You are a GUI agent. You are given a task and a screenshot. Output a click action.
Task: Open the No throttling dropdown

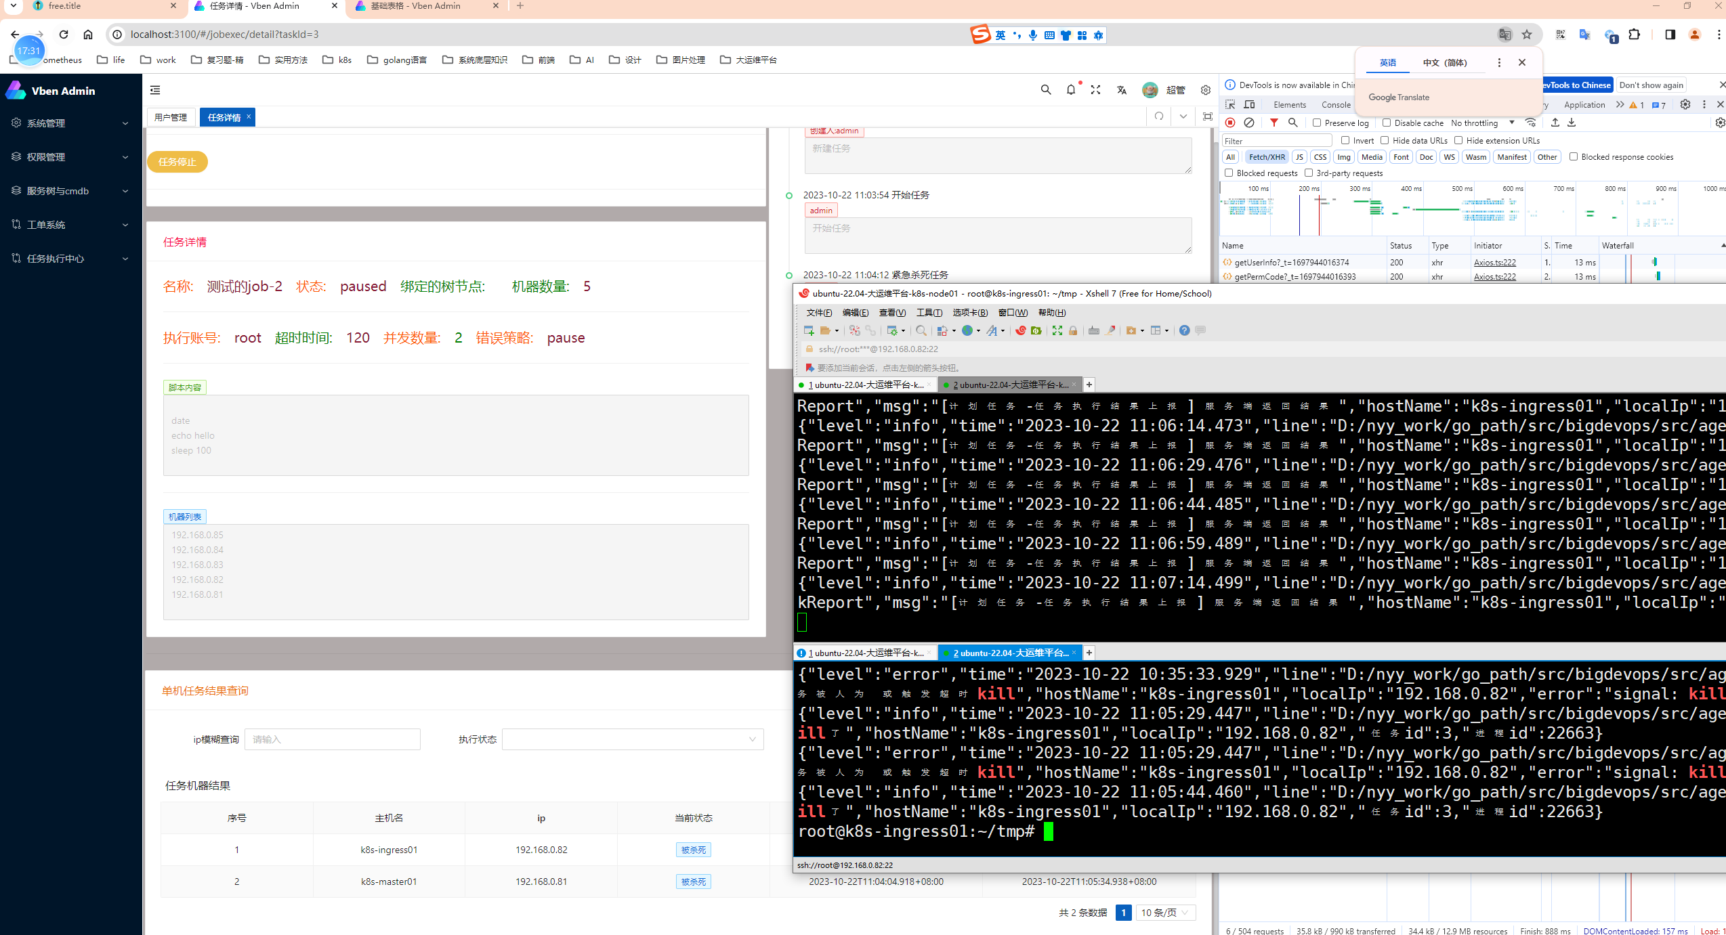coord(1482,123)
